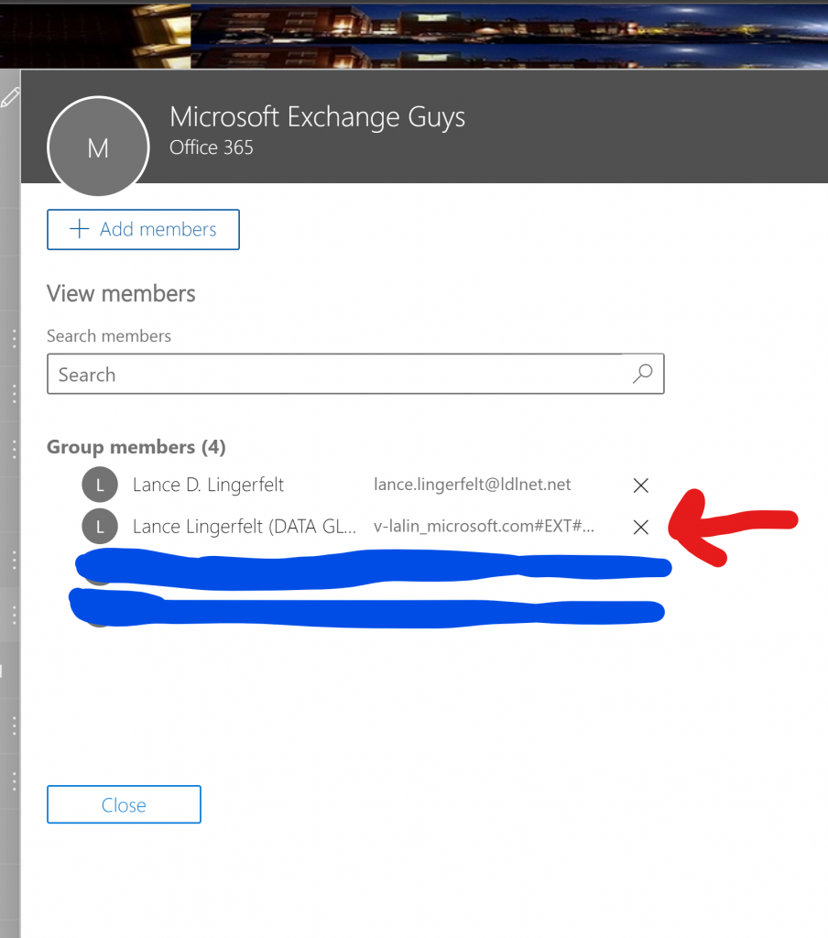Click the Office 365 subtitle text
This screenshot has width=828, height=938.
tap(212, 147)
